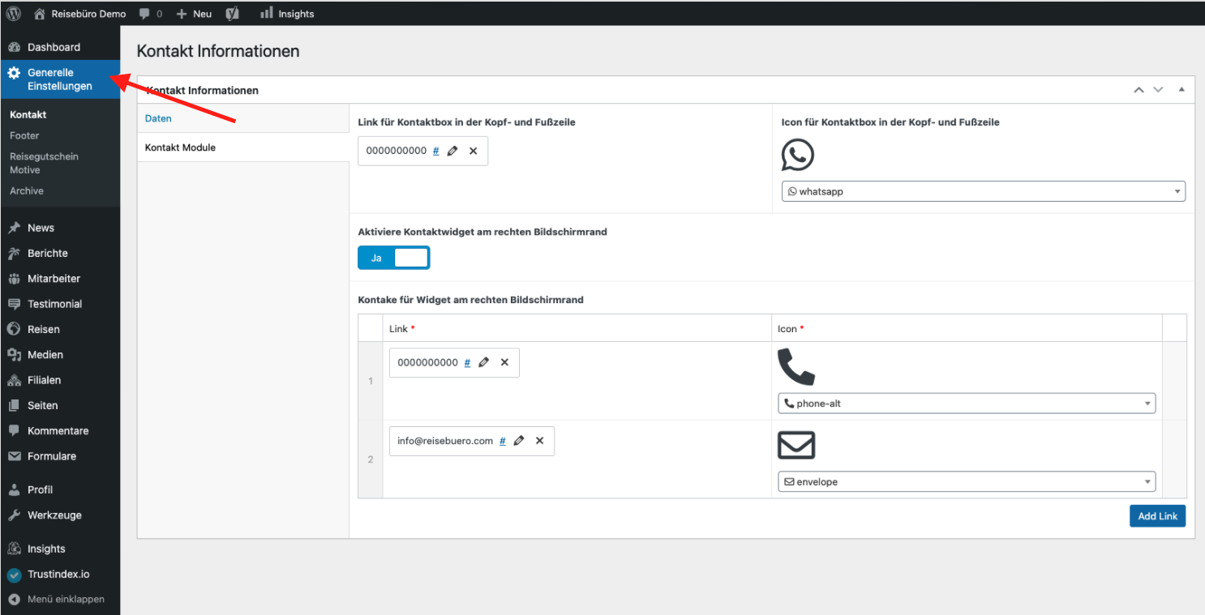Image resolution: width=1205 pixels, height=615 pixels.
Task: Expand the envelope icon dropdown
Action: click(x=967, y=481)
